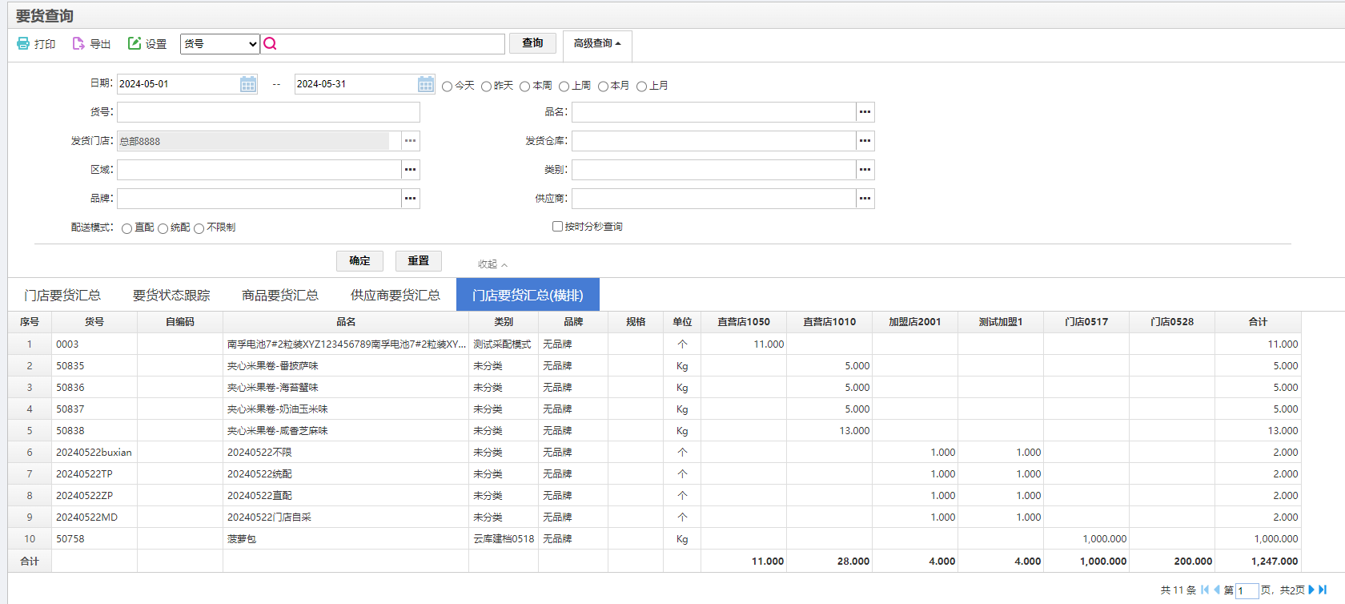Screen dimensions: 1345x604
Task: Click the 1,247.000 grand total cell
Action: pyautogui.click(x=1258, y=562)
